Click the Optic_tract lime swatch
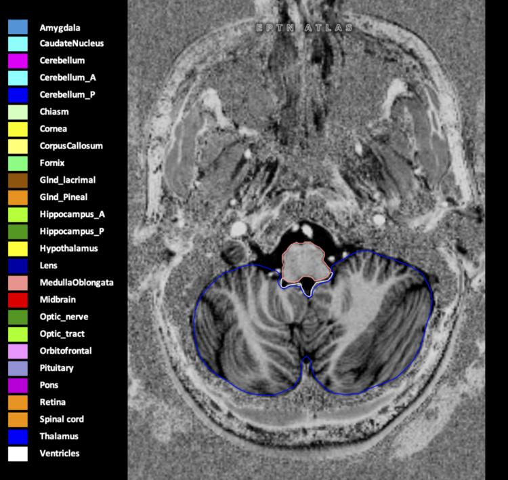 [18, 334]
